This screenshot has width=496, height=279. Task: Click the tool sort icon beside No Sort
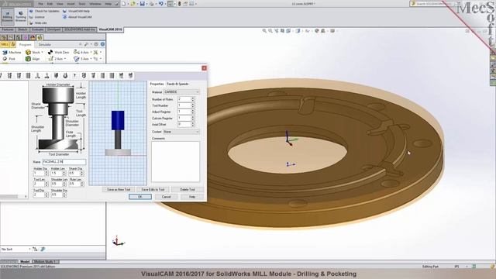pyautogui.click(x=35, y=250)
